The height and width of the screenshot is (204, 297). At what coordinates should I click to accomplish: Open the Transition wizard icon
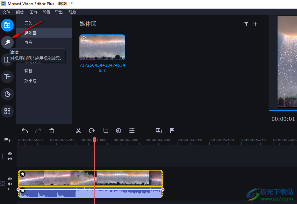click(159, 130)
